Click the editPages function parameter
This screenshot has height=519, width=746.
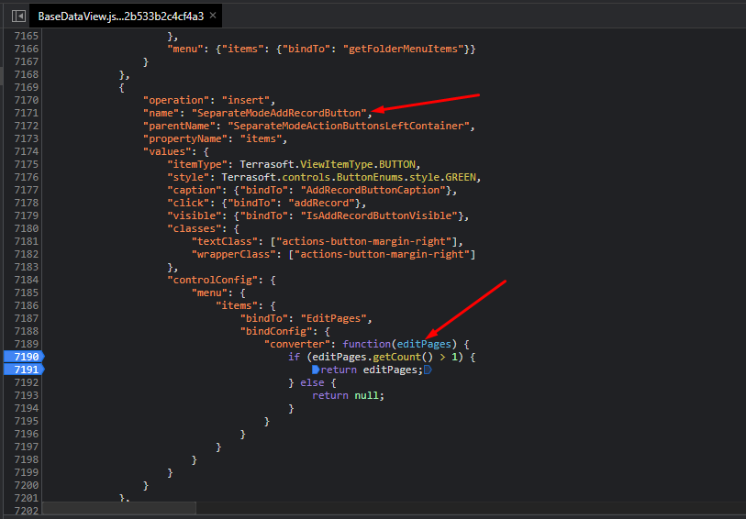[x=424, y=344]
